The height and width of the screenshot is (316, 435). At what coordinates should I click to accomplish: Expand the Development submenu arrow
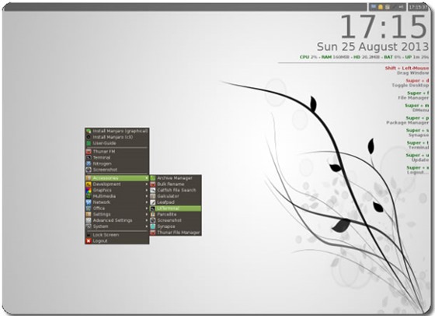147,184
